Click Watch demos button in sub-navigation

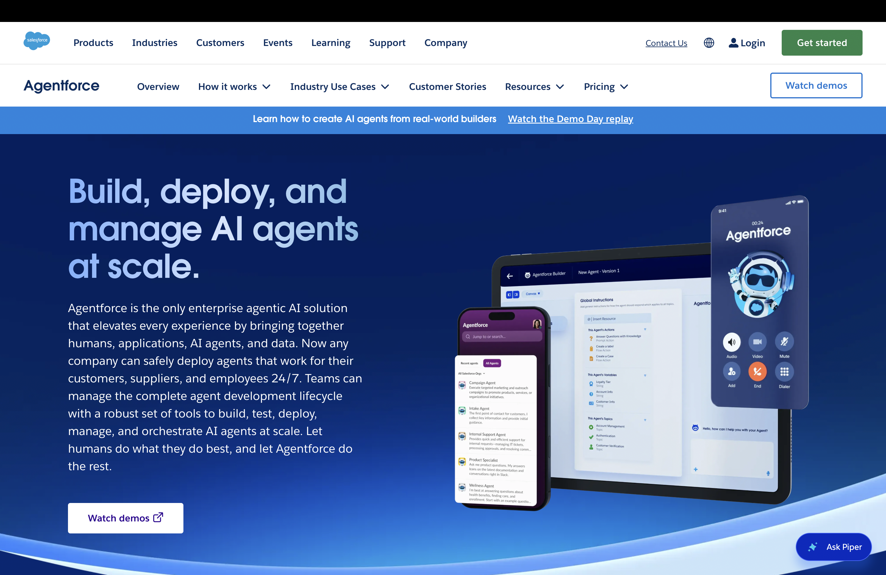coord(816,85)
